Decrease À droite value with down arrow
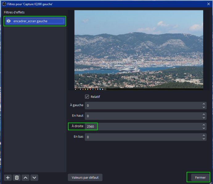The height and width of the screenshot is (184, 213). tap(204, 128)
